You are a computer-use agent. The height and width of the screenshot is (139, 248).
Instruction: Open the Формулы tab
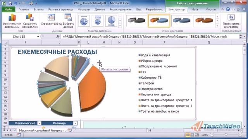[84, 9]
